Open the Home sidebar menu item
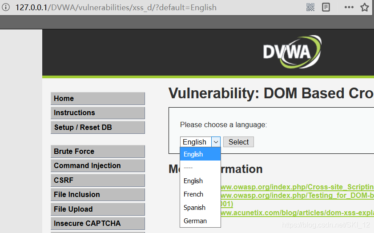The width and height of the screenshot is (374, 233). tap(98, 99)
